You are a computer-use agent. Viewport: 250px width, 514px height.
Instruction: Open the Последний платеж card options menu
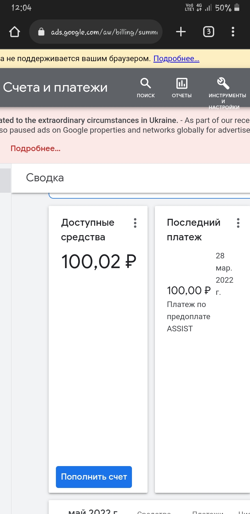pos(238,223)
